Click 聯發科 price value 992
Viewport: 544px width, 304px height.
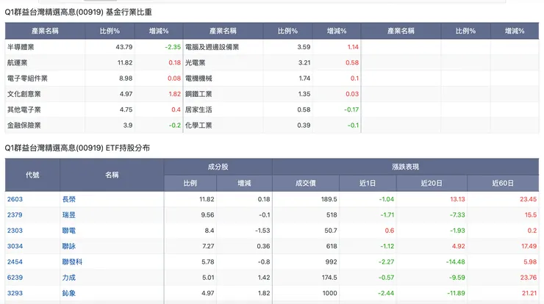tap(331, 261)
